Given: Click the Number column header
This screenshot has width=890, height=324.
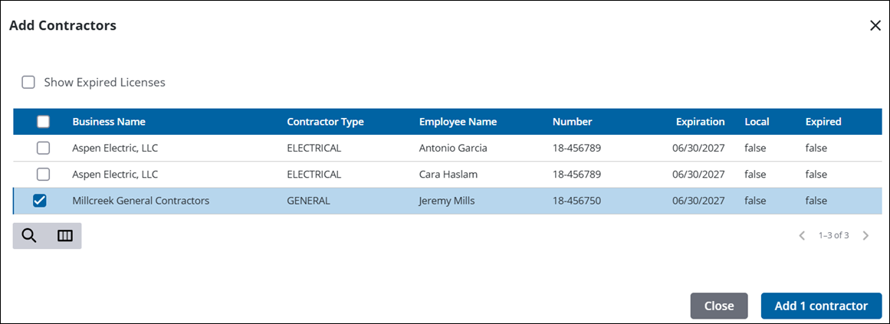Looking at the screenshot, I should 572,122.
